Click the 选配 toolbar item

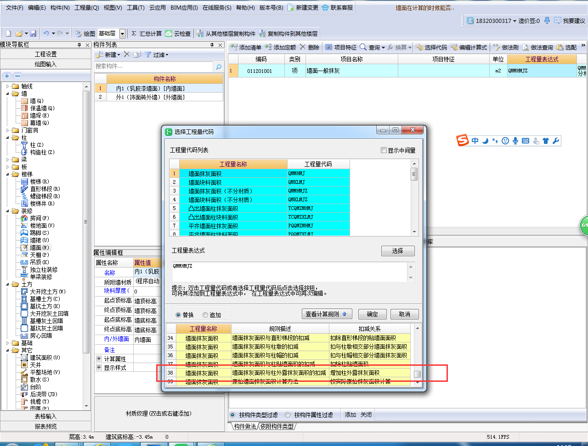pyautogui.click(x=566, y=47)
